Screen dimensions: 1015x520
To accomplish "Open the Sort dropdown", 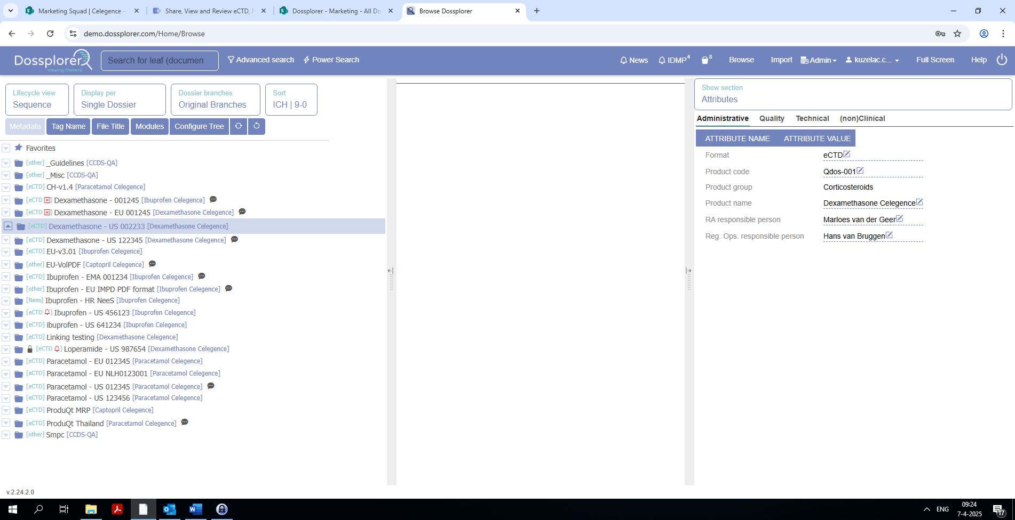I will 291,100.
